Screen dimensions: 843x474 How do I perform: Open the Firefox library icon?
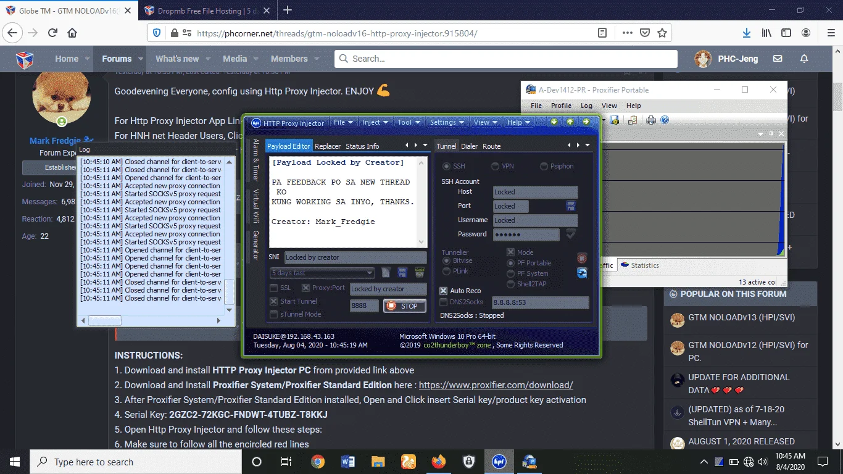click(766, 33)
